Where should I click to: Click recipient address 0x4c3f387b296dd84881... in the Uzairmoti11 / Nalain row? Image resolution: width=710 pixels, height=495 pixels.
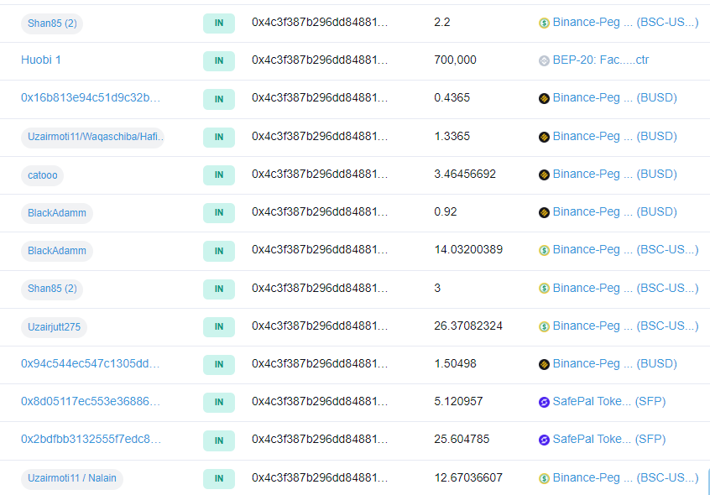[320, 478]
